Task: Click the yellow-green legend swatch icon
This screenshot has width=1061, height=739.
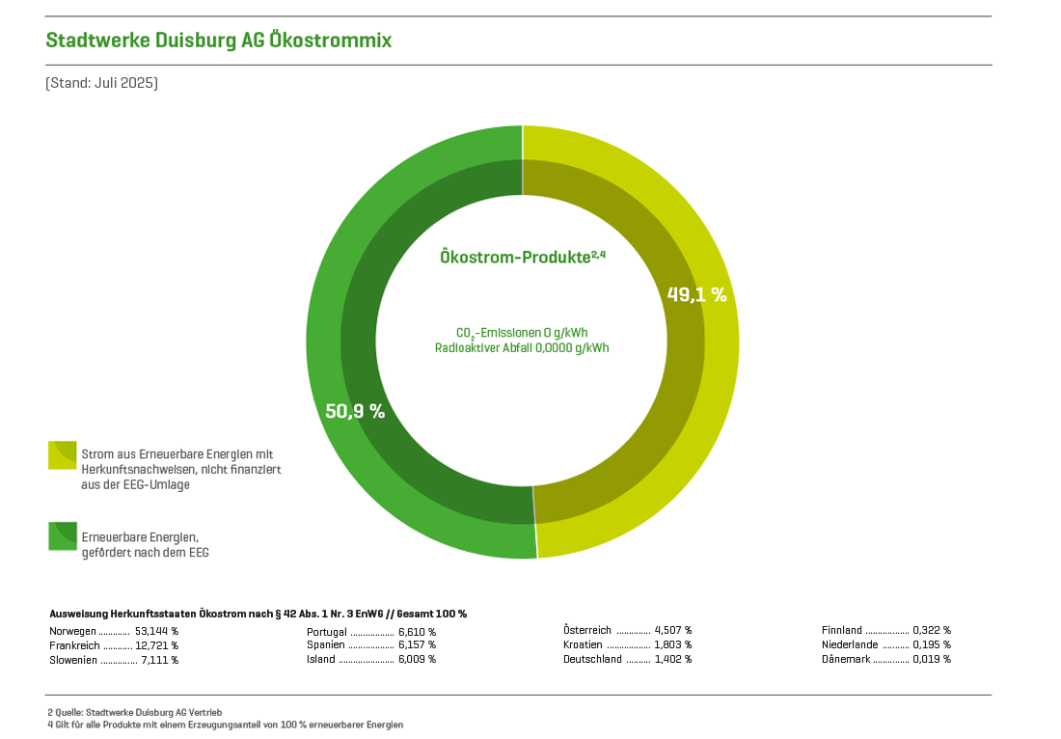Action: click(63, 455)
